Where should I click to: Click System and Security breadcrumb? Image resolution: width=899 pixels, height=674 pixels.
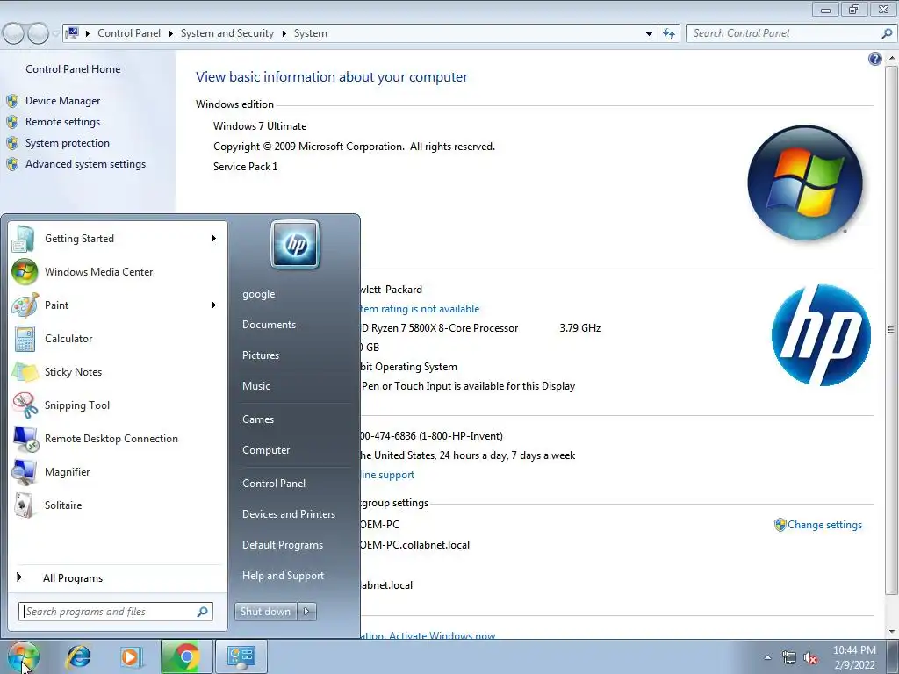227,33
